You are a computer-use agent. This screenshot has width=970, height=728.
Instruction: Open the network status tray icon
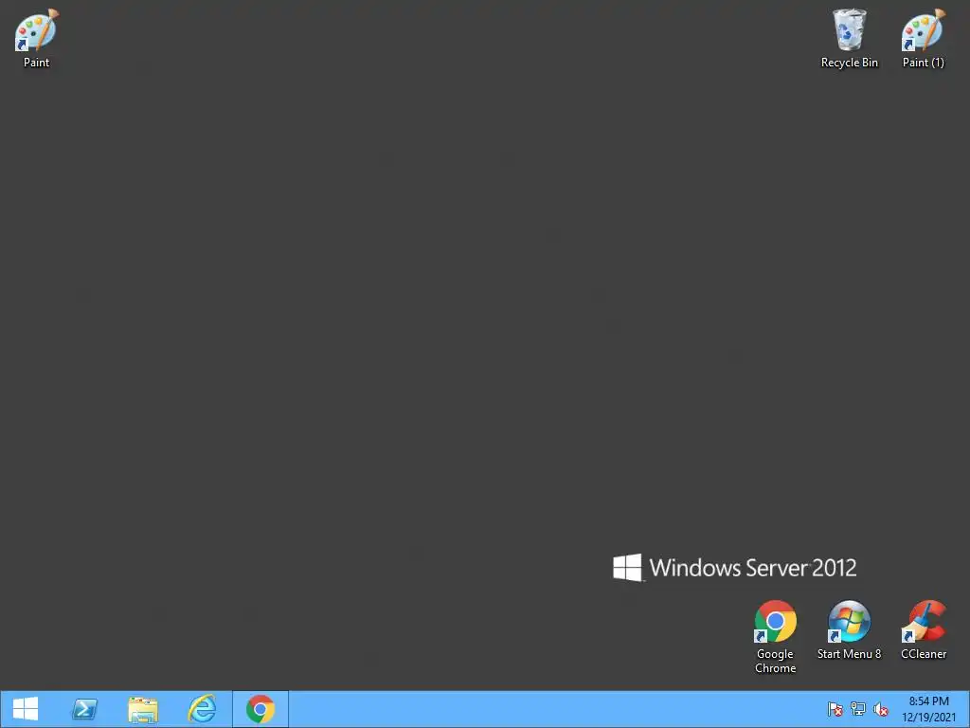click(858, 709)
